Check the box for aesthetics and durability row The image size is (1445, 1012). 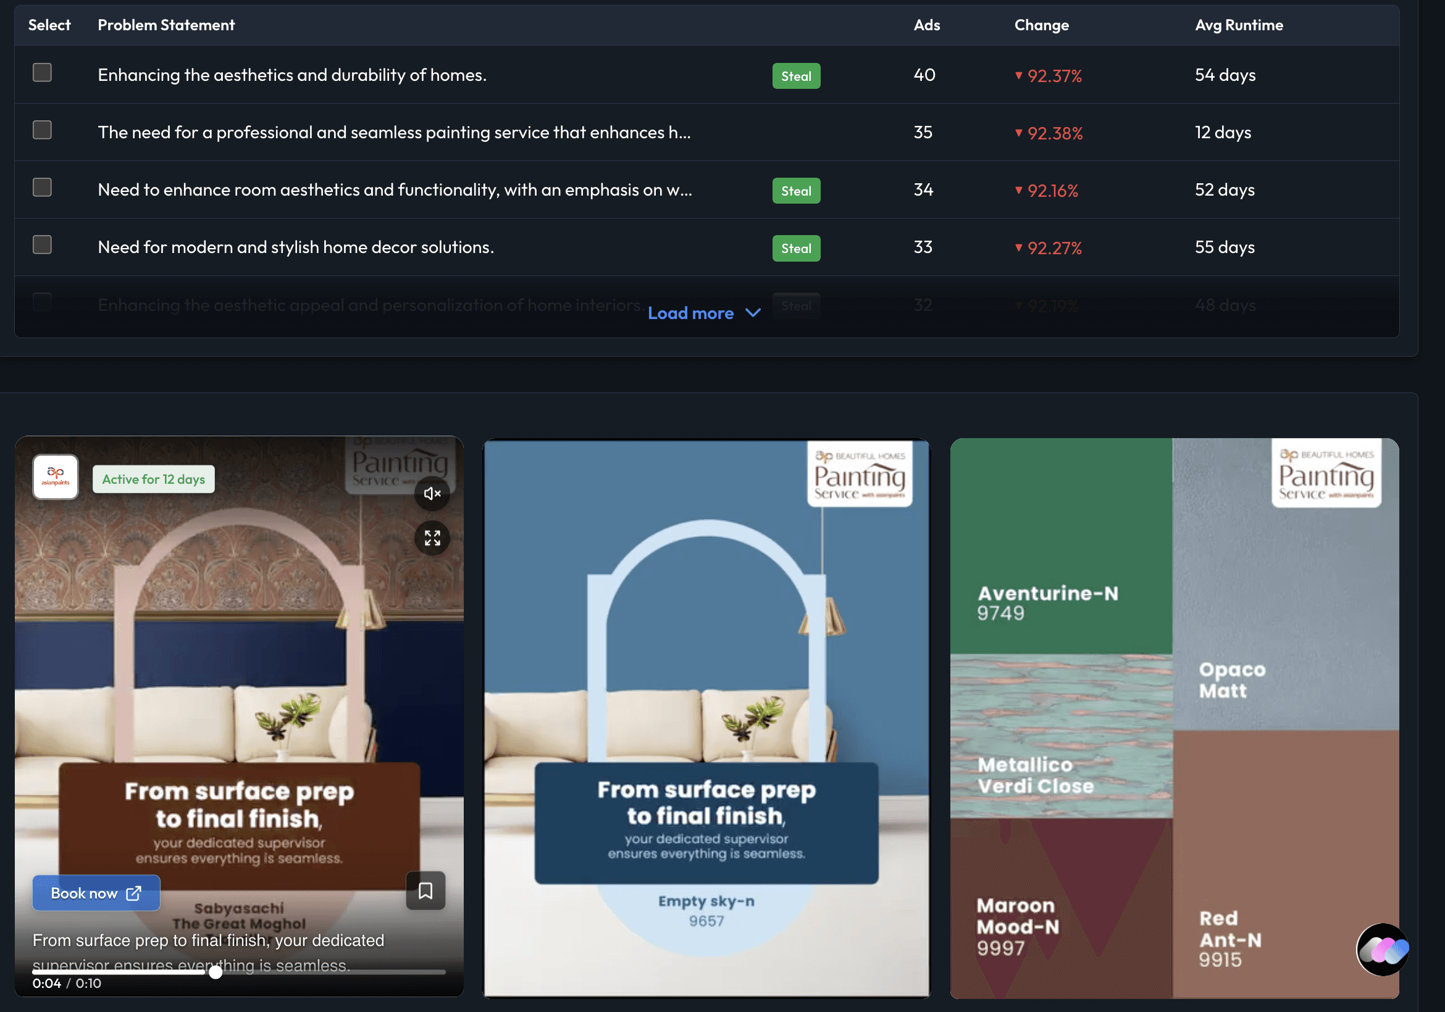click(42, 73)
